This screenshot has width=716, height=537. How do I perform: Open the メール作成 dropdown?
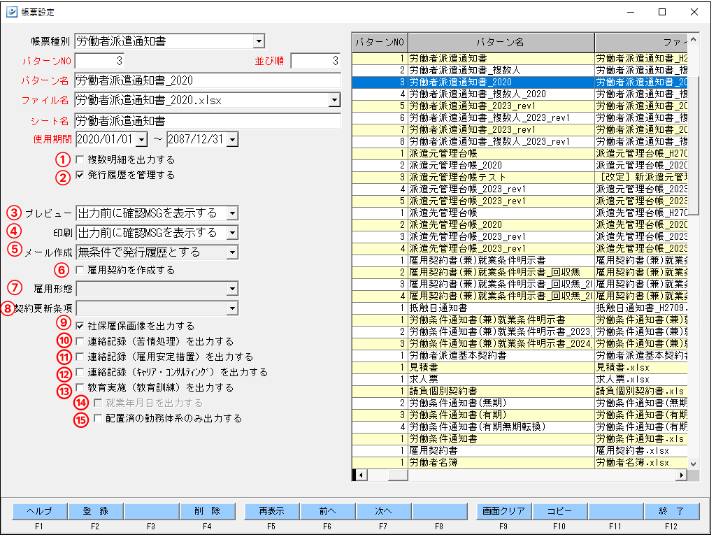(232, 252)
